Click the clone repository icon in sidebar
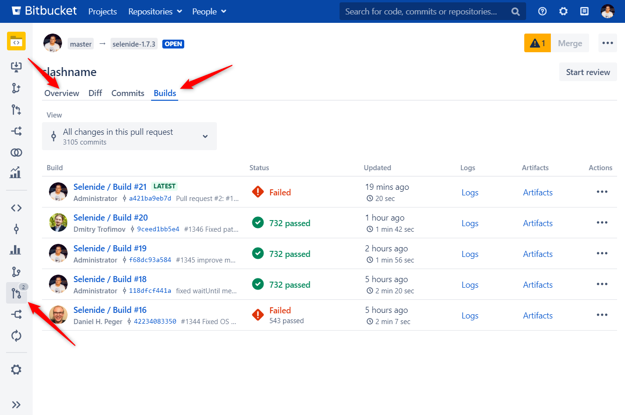Screen dimensions: 625x415 (x=16, y=67)
